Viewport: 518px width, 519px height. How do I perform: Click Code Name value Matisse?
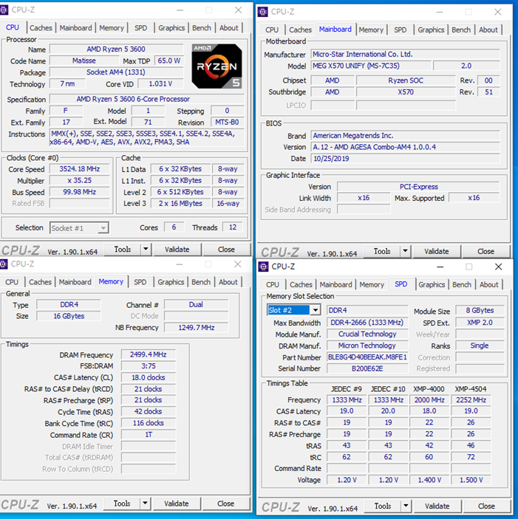click(x=84, y=61)
